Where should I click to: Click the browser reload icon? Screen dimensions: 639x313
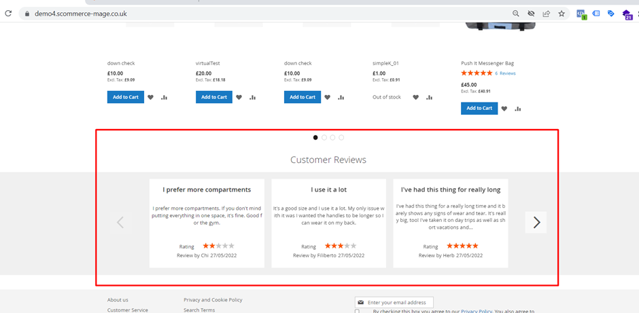point(9,14)
